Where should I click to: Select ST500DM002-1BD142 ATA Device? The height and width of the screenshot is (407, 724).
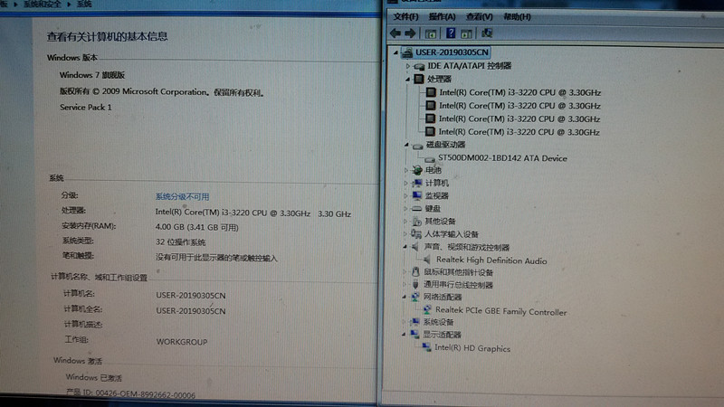(x=502, y=158)
